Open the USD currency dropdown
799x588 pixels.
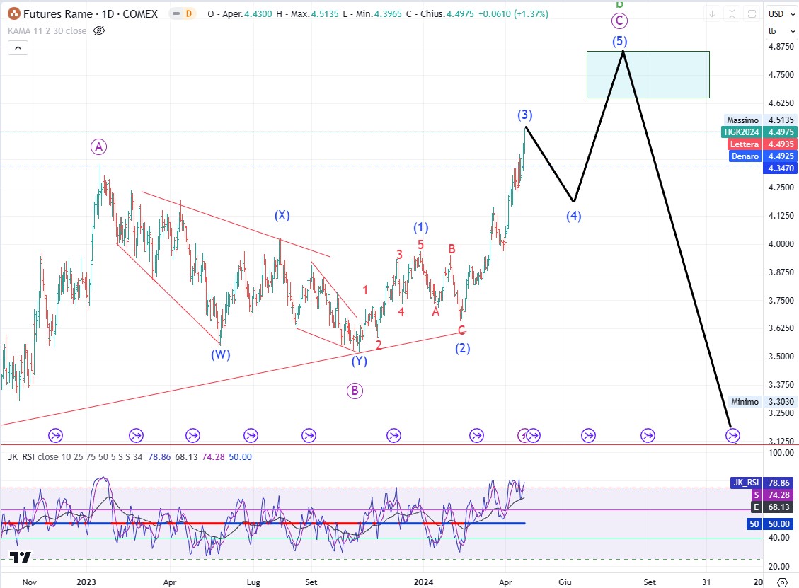pos(781,13)
